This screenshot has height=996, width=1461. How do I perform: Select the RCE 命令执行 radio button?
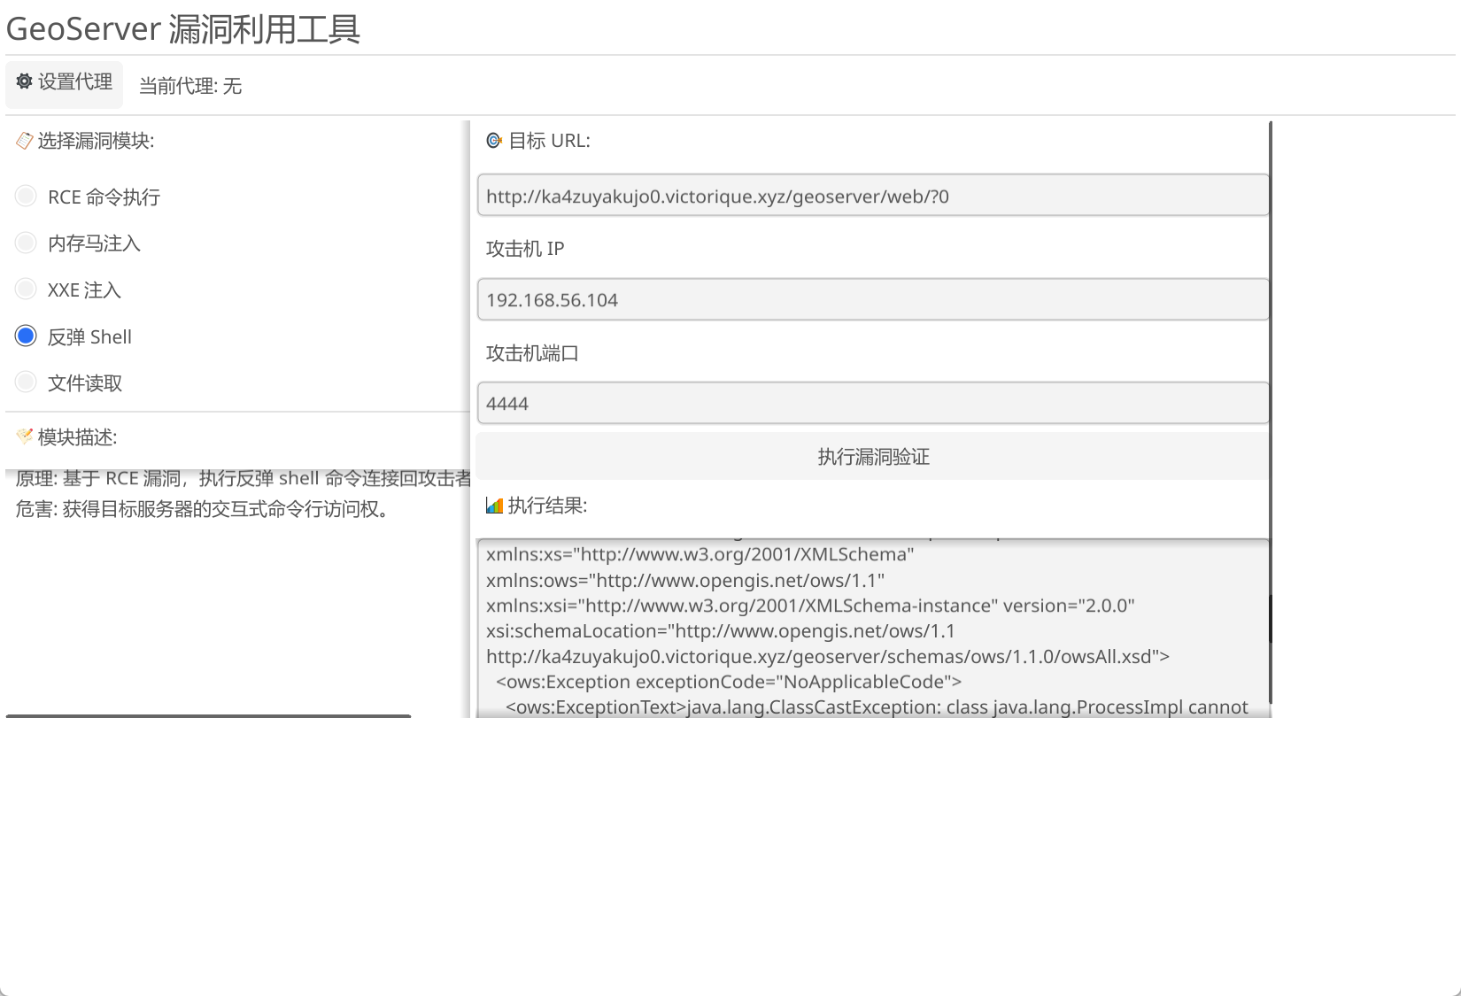tap(26, 196)
